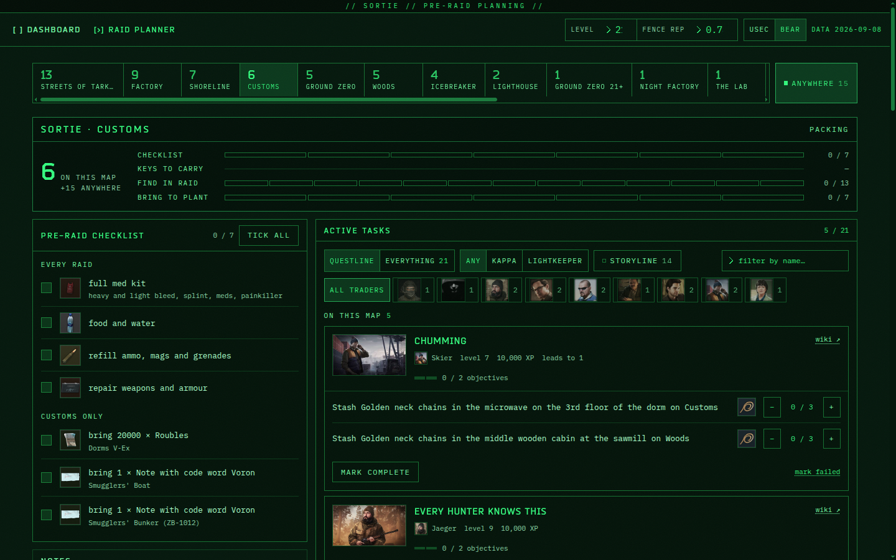Filter tasks by Therapist portrait
The height and width of the screenshot is (560, 896).
765,290
